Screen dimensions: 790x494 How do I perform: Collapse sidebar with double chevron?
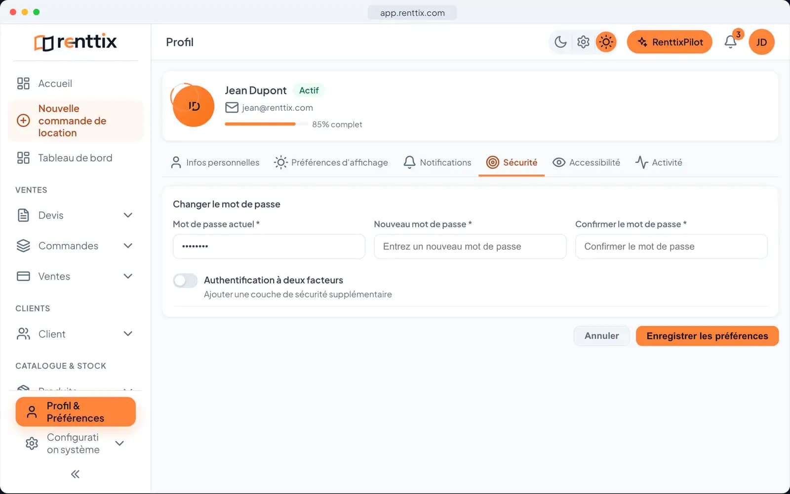click(x=75, y=474)
